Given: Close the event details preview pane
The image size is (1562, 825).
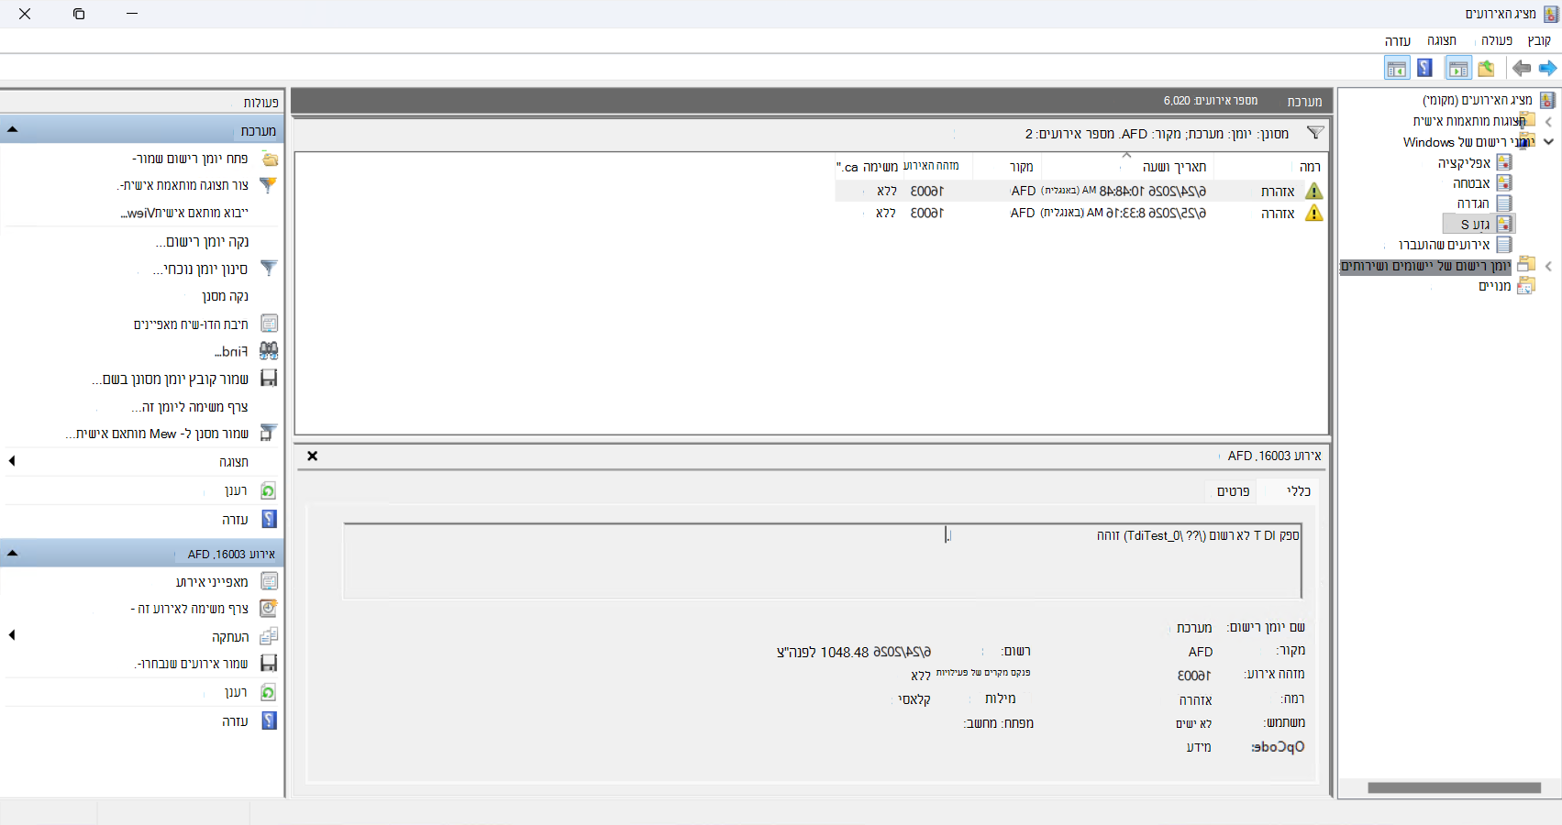Looking at the screenshot, I should pyautogui.click(x=312, y=456).
